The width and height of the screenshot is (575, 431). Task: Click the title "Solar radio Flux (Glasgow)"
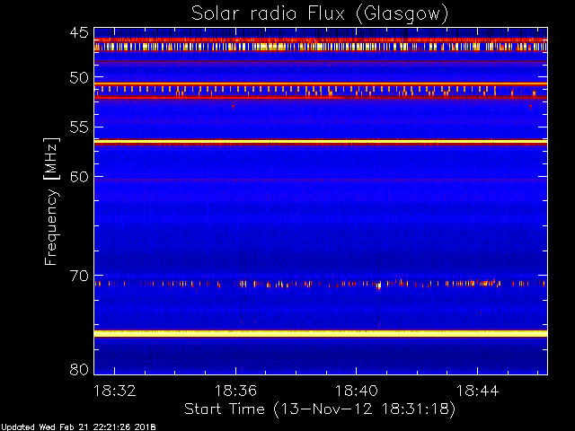[320, 14]
